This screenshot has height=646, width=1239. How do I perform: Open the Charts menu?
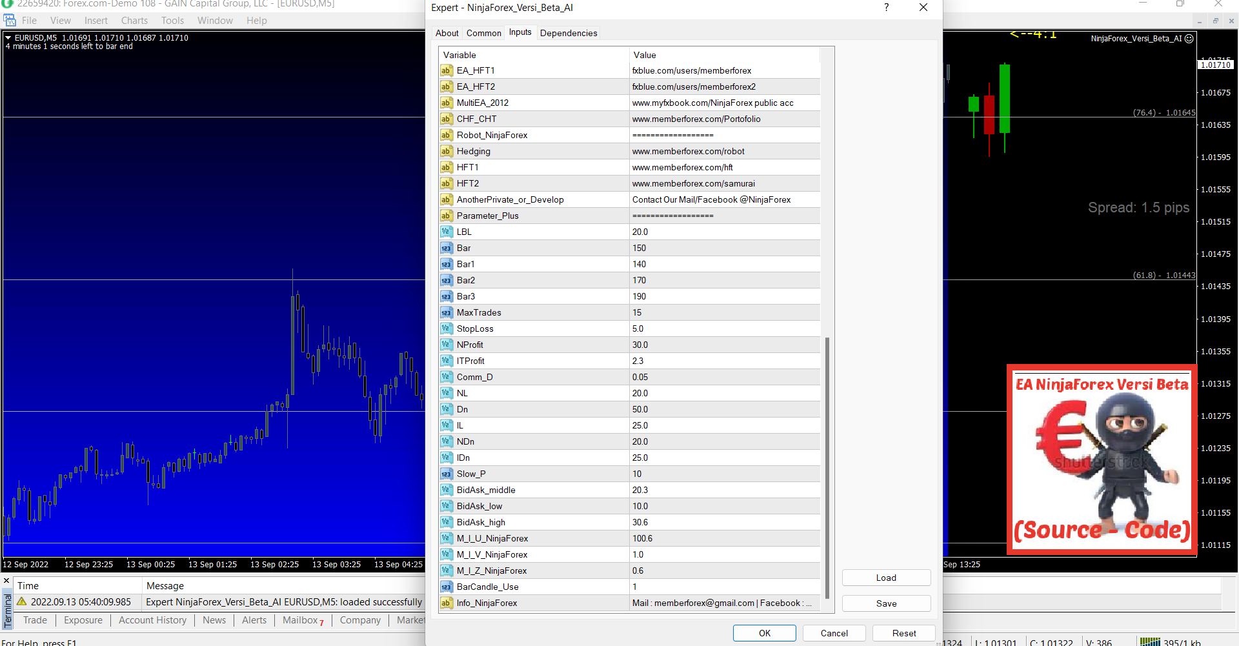pos(134,21)
